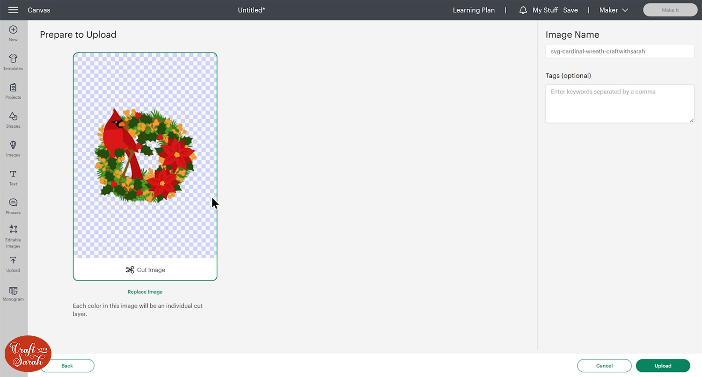This screenshot has height=377, width=702.
Task: Open the Monogram tool
Action: pos(13,293)
